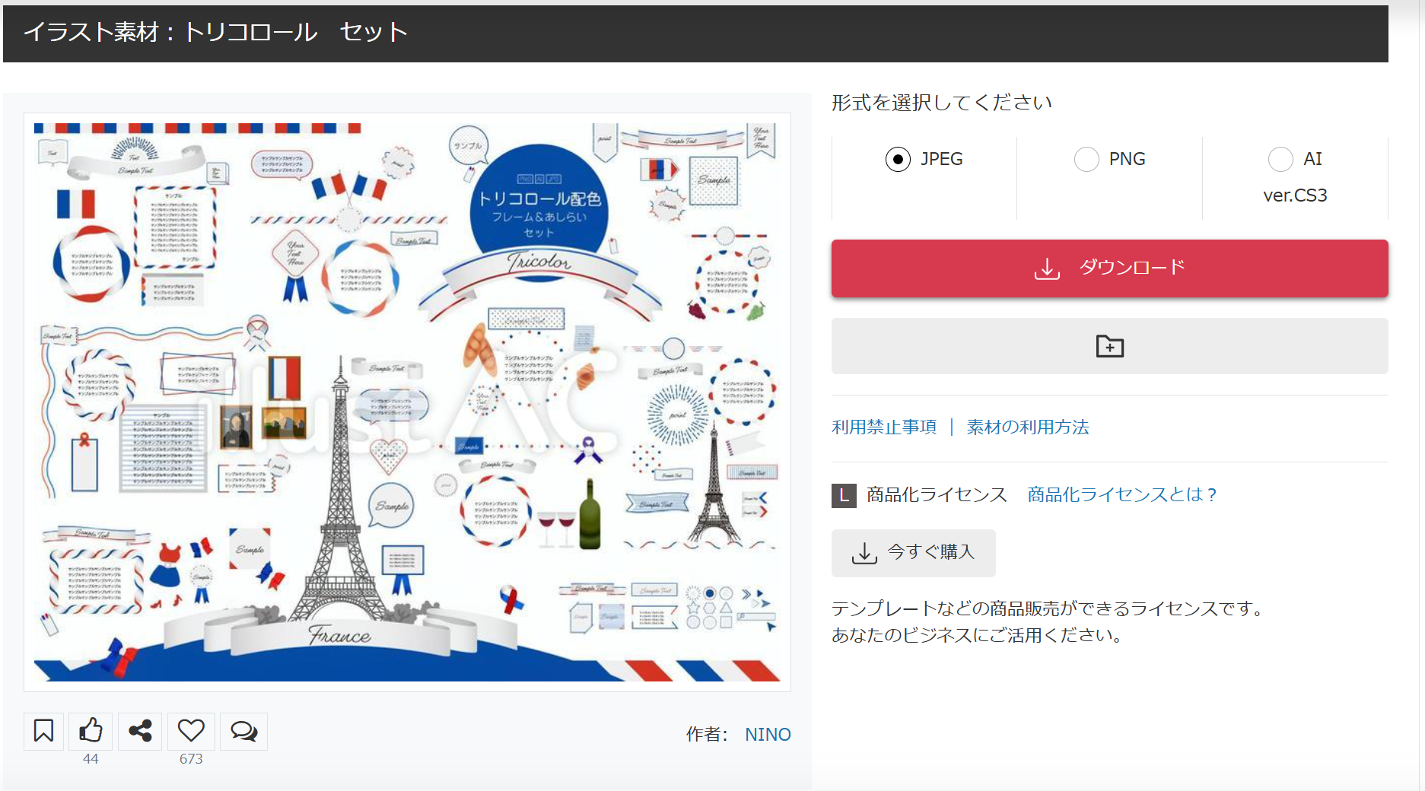Open the 利用禁止事項 link
The height and width of the screenshot is (791, 1425).
point(884,427)
